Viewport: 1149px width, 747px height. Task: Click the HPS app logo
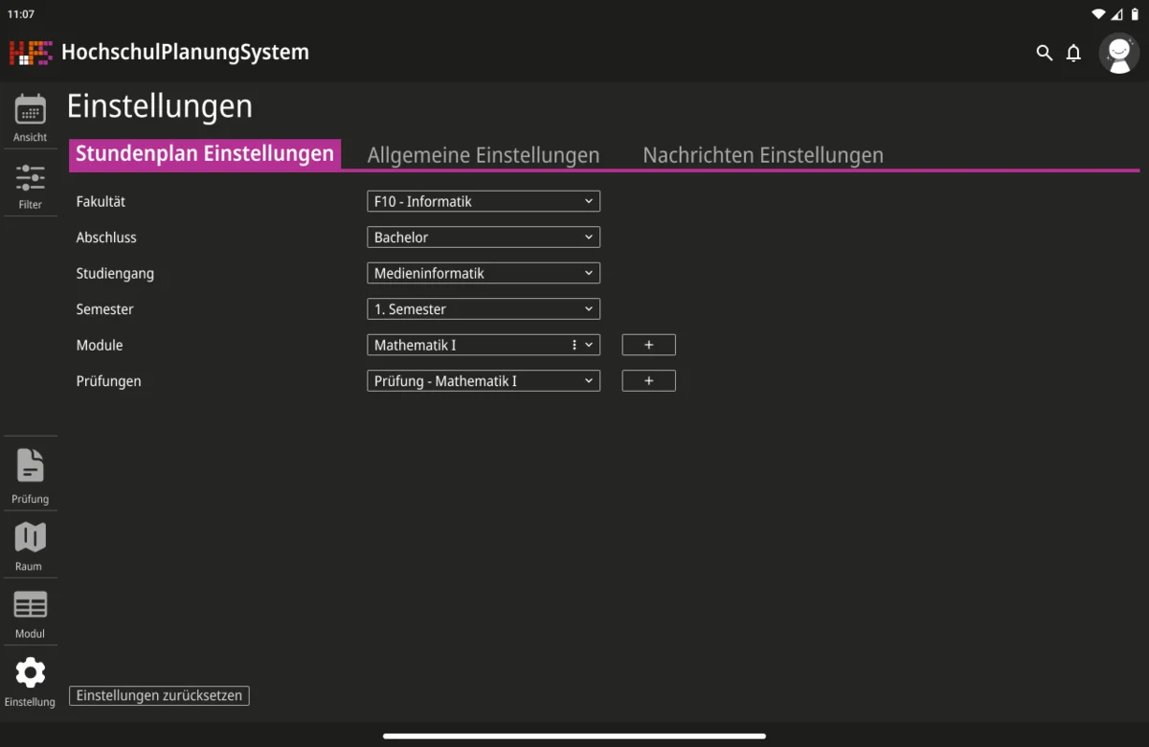tap(31, 53)
